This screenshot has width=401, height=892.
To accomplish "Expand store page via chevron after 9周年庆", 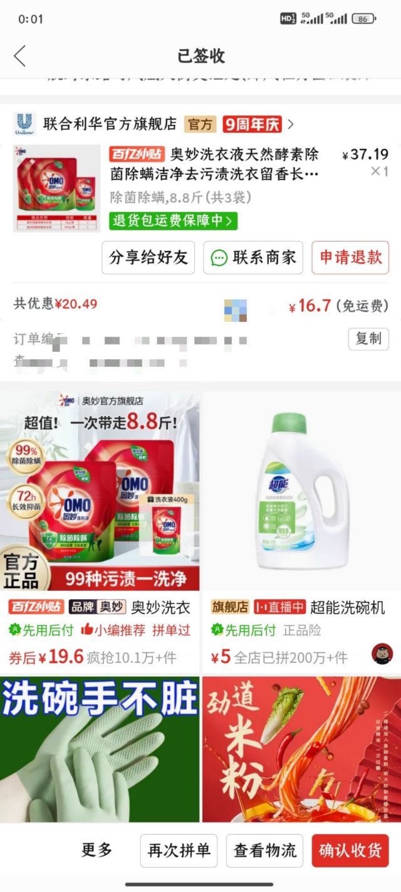I will click(x=291, y=124).
